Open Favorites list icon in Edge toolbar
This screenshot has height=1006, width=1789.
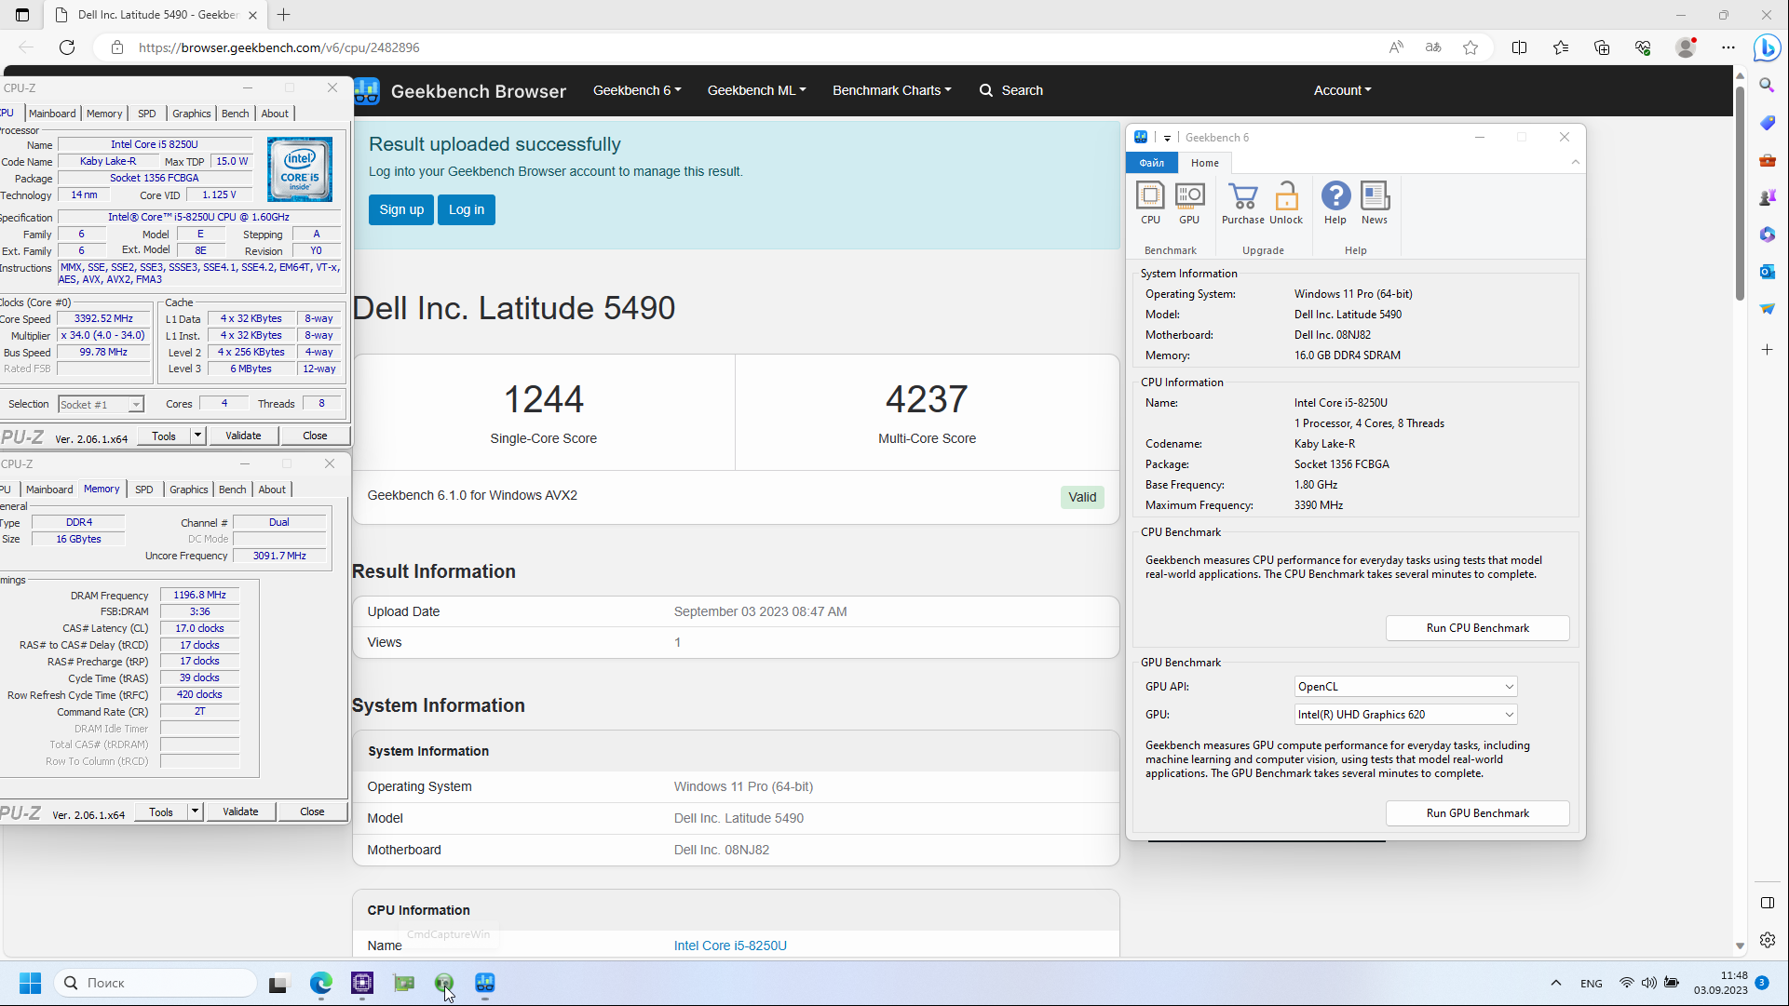coord(1561,47)
